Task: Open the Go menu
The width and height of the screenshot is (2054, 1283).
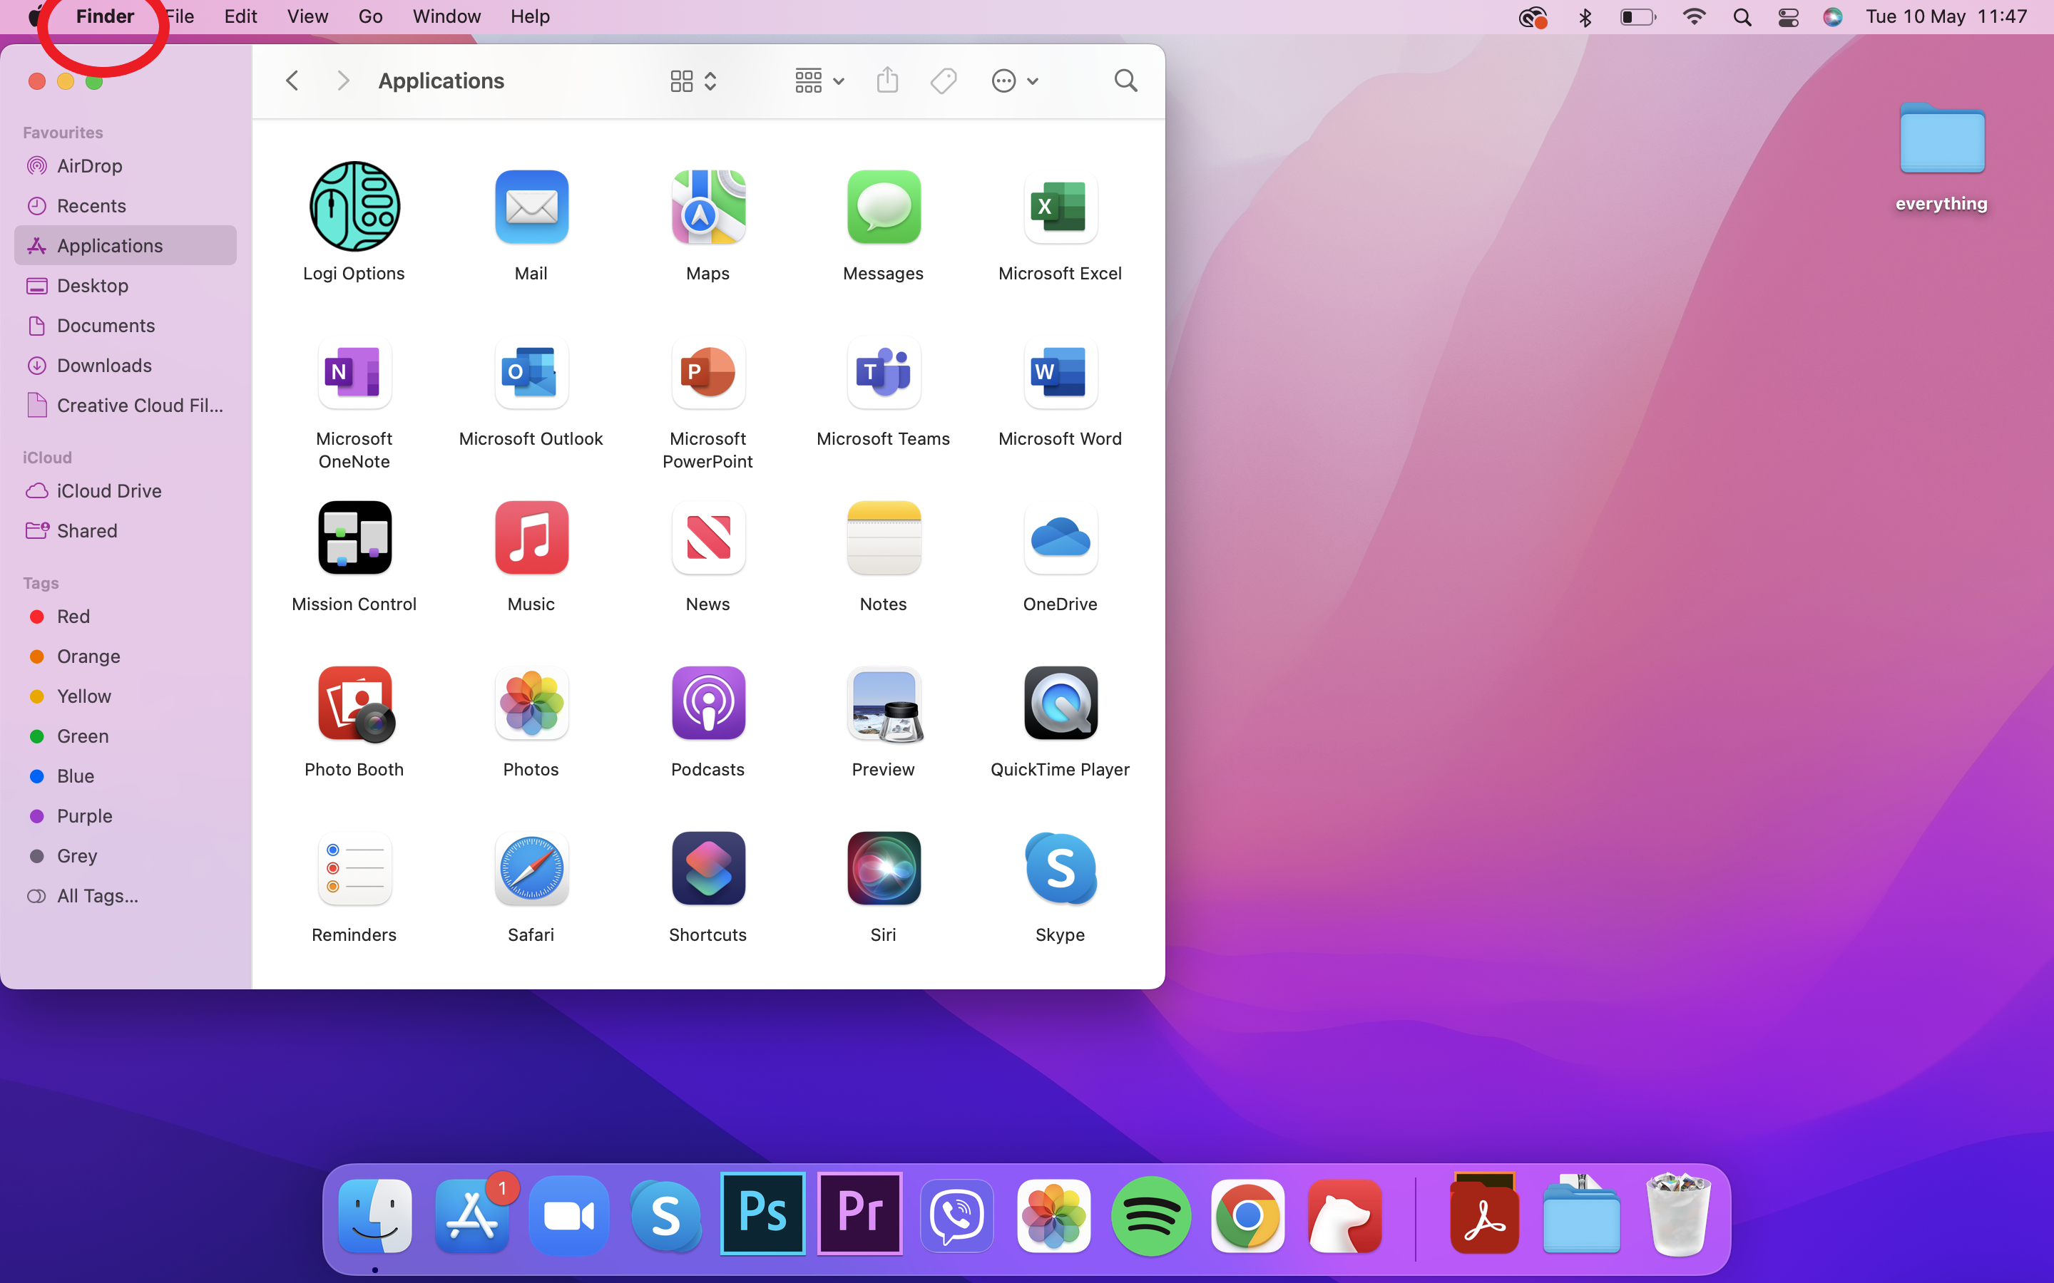Action: click(x=370, y=16)
